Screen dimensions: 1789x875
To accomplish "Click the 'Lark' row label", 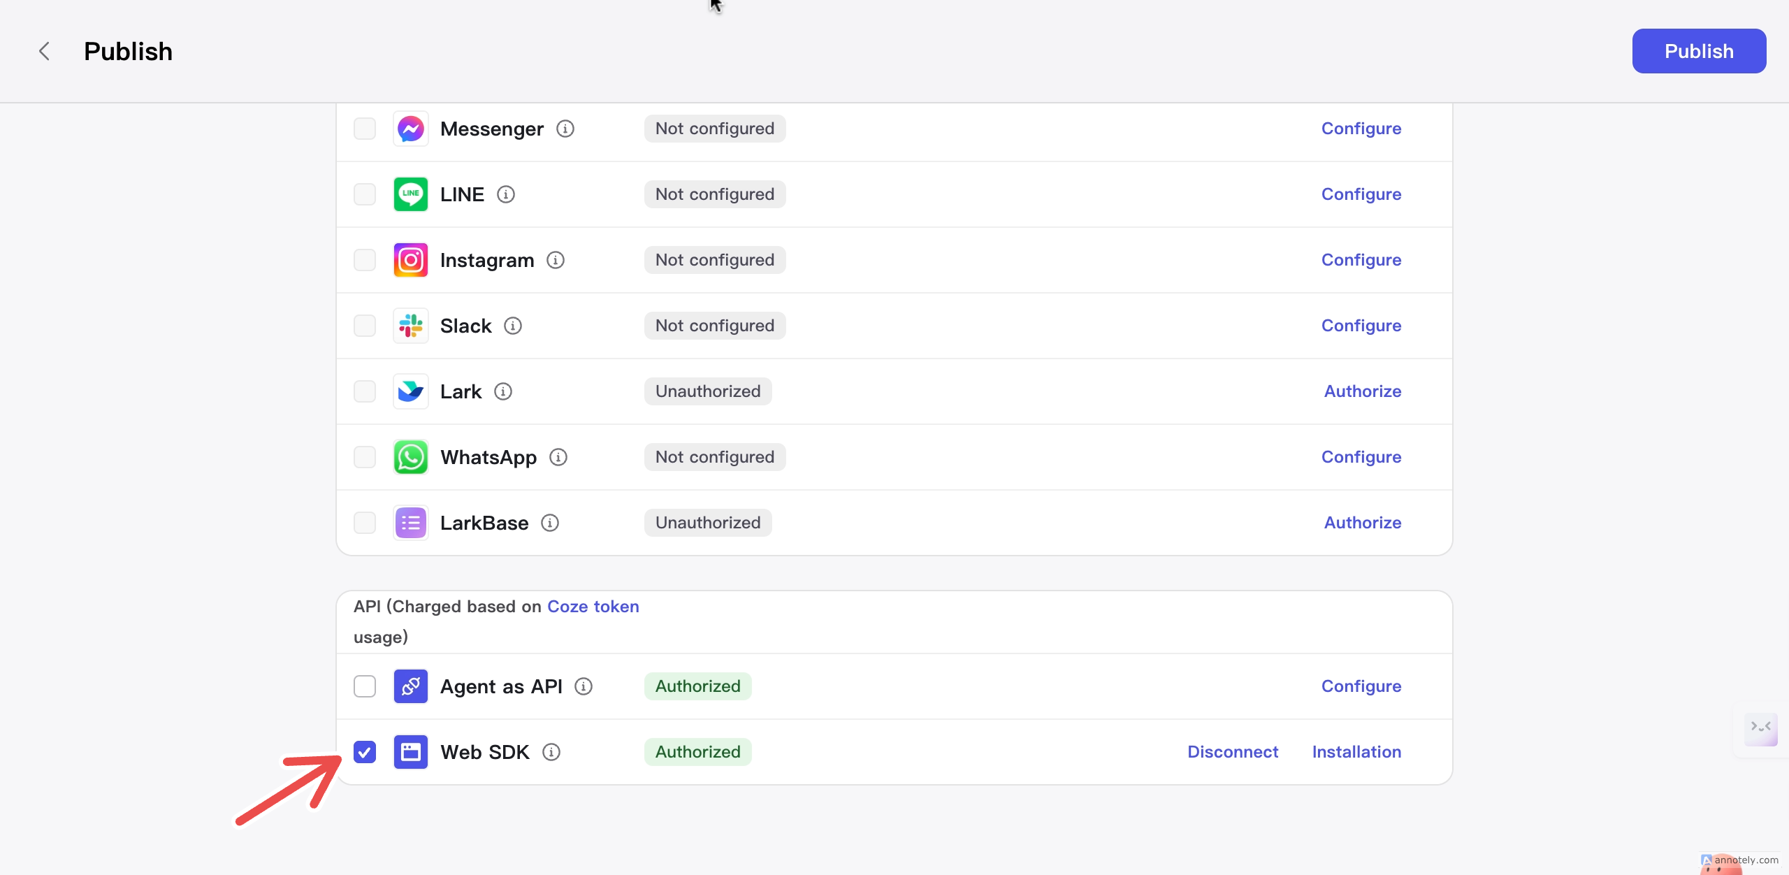I will click(461, 391).
